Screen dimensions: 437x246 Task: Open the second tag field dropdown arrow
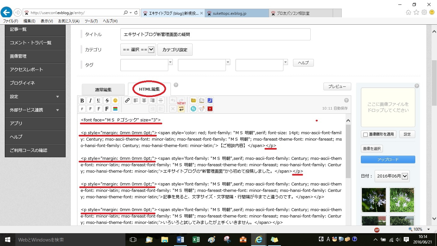click(x=228, y=62)
